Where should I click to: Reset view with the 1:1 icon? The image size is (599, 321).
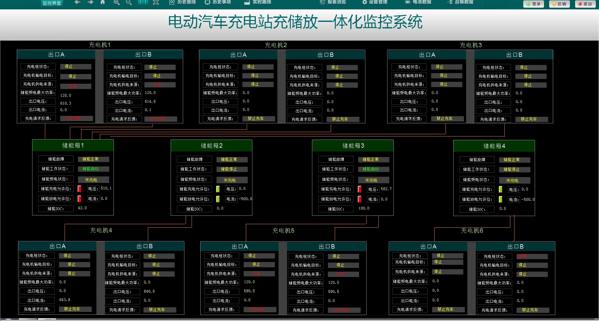coord(143,2)
